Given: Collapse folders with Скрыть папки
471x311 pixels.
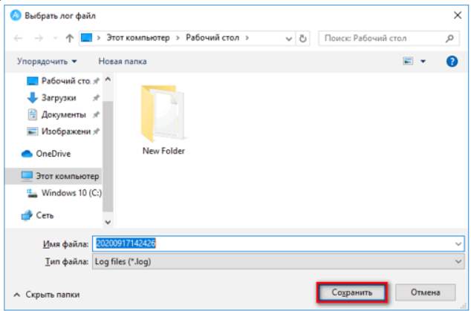Looking at the screenshot, I should (x=47, y=293).
